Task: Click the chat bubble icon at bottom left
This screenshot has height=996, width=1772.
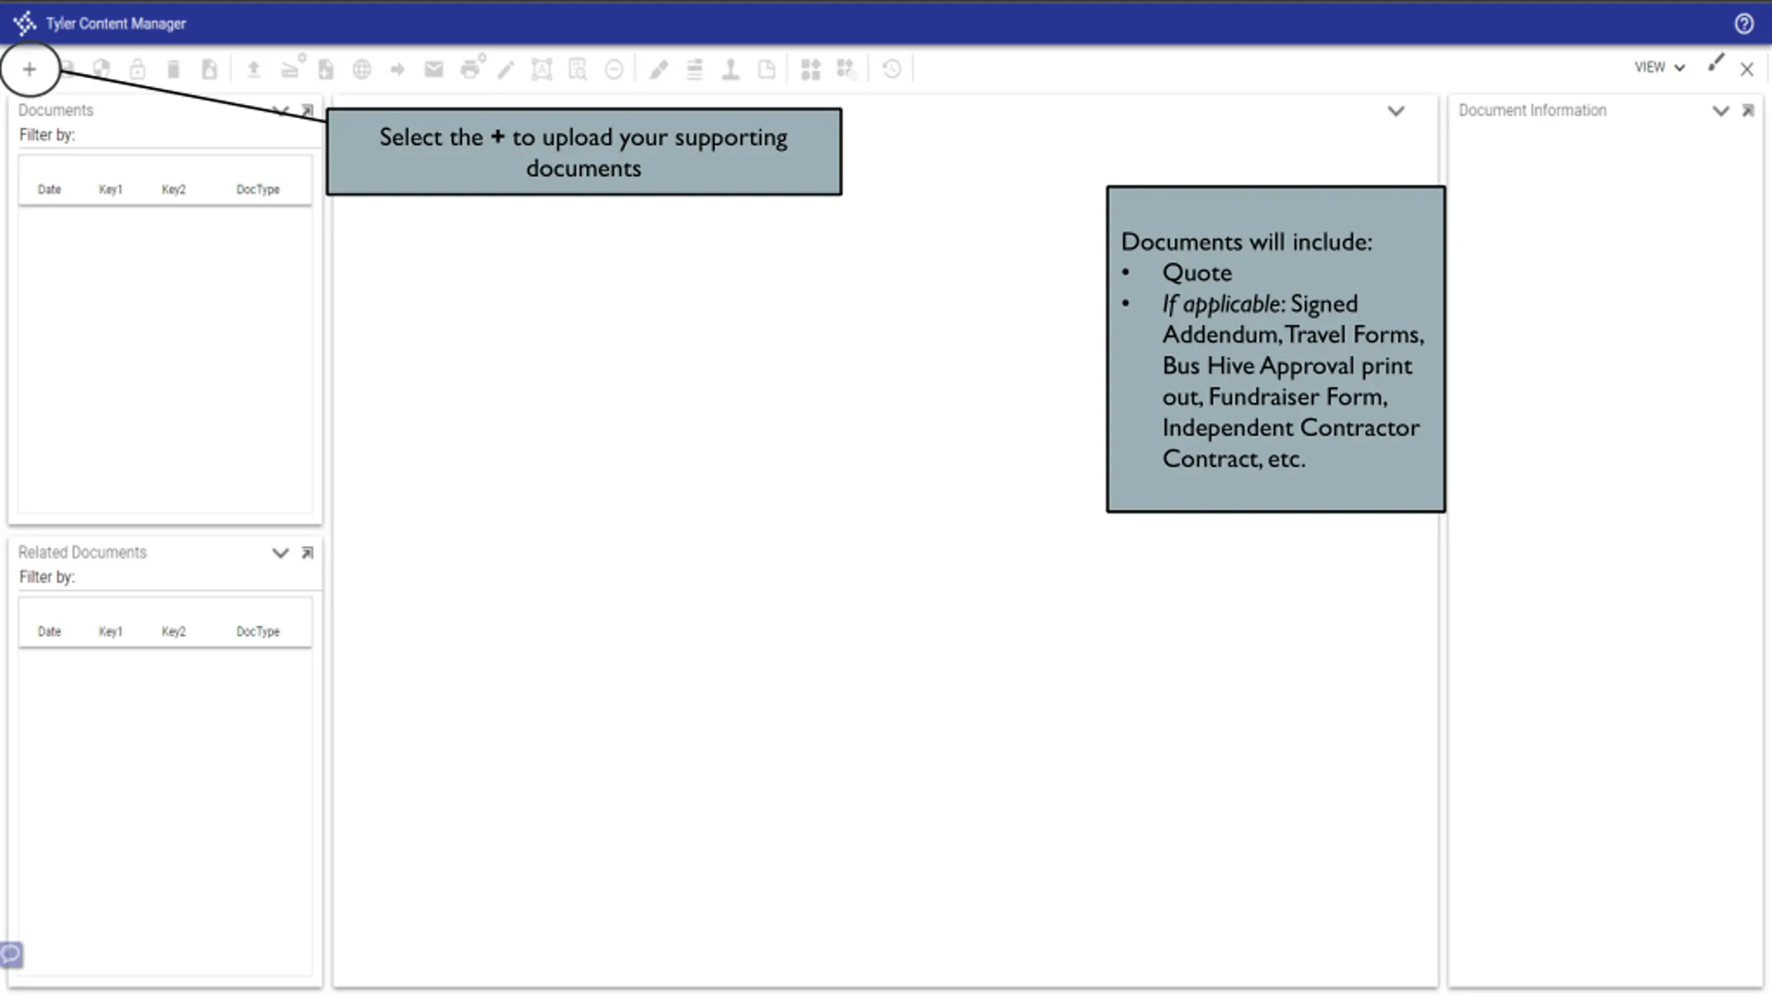Action: click(11, 954)
